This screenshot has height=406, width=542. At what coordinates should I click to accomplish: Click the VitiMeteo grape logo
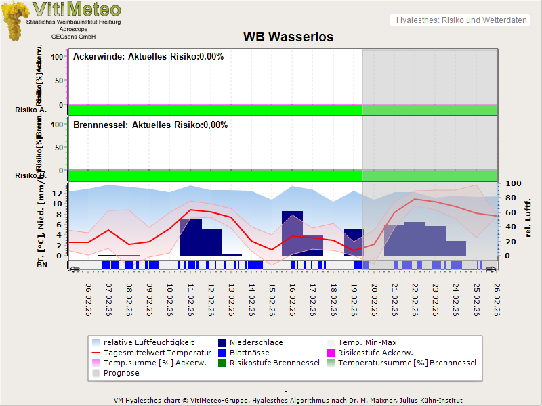(x=15, y=20)
